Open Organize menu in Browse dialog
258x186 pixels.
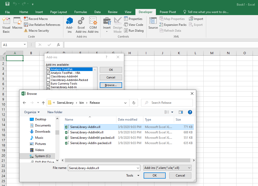coord(32,112)
